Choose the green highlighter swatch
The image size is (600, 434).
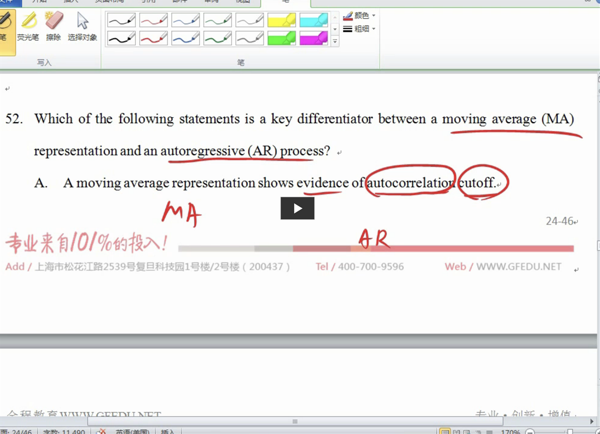coord(281,38)
